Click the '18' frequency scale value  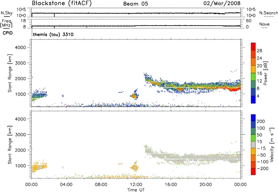23,21
